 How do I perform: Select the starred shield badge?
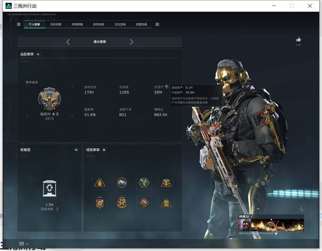click(100, 203)
